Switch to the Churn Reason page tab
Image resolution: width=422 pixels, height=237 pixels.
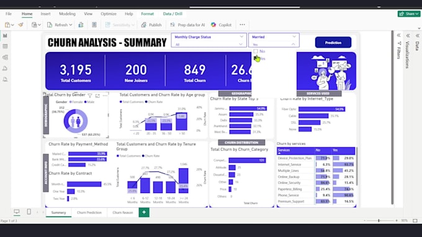pos(123,212)
